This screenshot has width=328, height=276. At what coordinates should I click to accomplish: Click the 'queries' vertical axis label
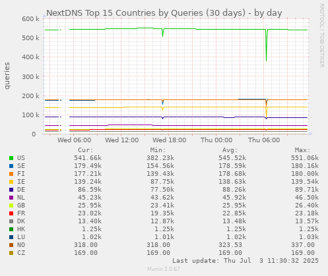coord(7,76)
